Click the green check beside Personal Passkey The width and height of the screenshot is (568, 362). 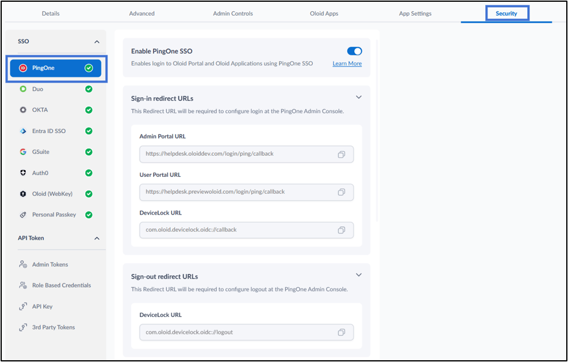tap(89, 215)
